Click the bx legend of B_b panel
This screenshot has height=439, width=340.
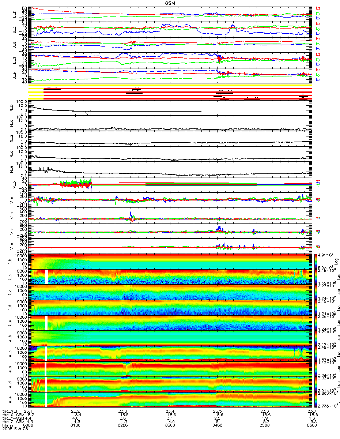click(318, 18)
